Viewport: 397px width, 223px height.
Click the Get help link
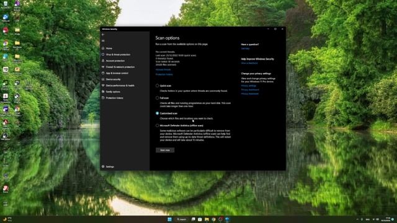pos(245,48)
